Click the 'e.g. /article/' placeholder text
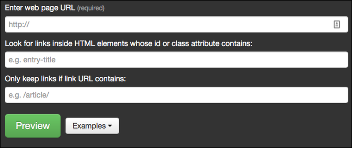 pos(29,95)
